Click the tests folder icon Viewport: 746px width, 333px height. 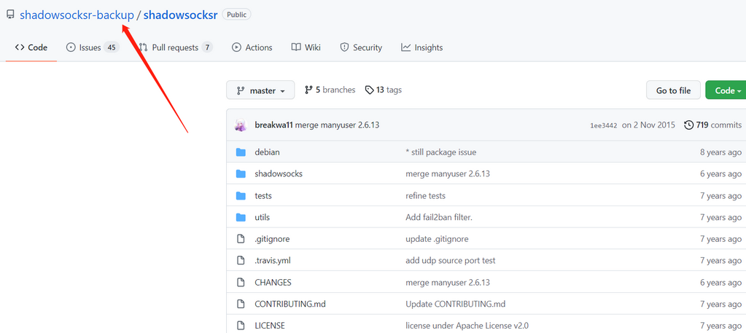tap(241, 195)
